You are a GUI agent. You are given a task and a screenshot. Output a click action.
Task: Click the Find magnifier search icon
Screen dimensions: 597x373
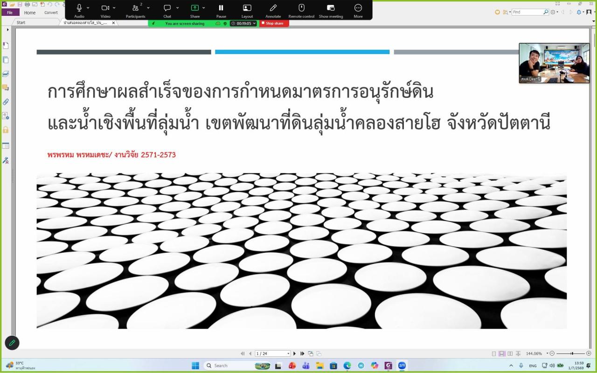tap(546, 12)
